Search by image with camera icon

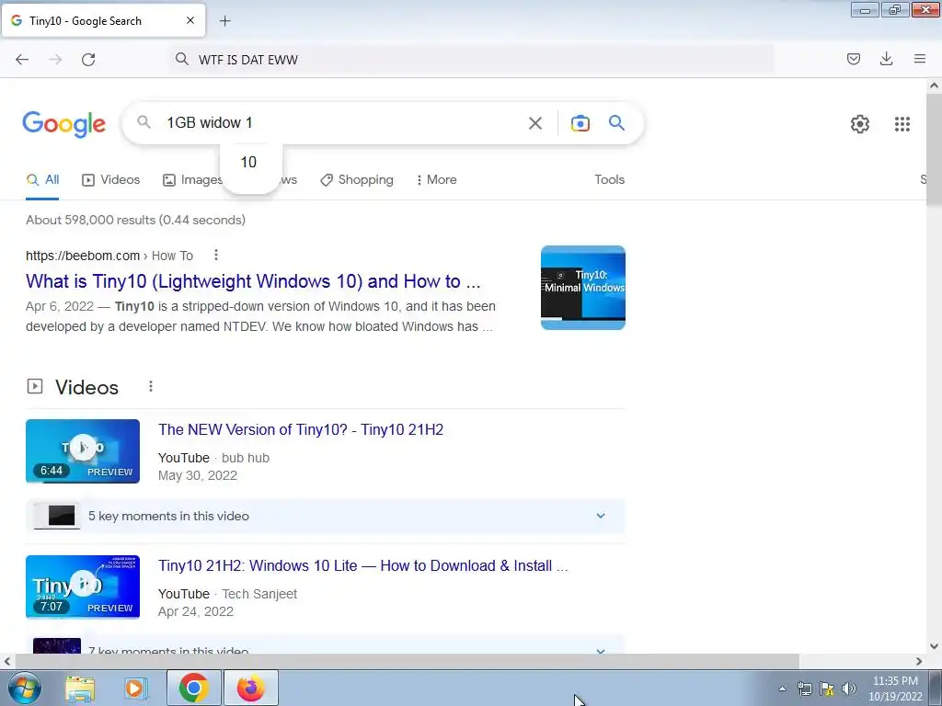(x=580, y=123)
